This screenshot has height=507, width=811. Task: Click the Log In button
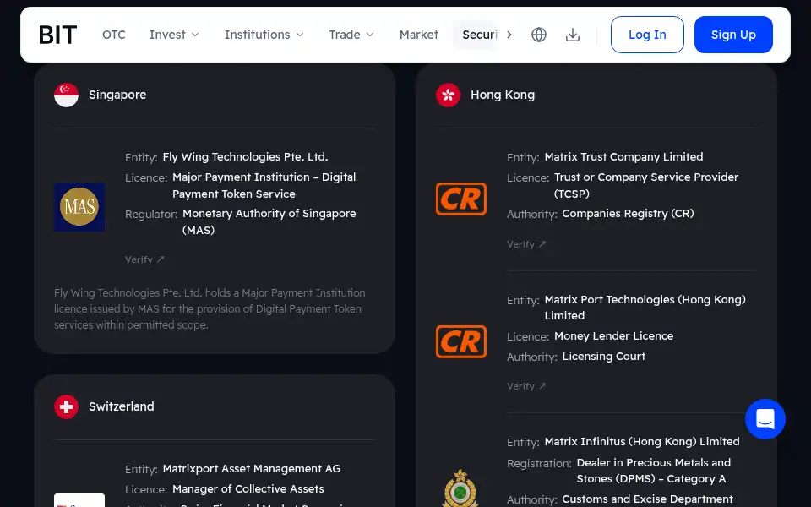[x=647, y=35]
